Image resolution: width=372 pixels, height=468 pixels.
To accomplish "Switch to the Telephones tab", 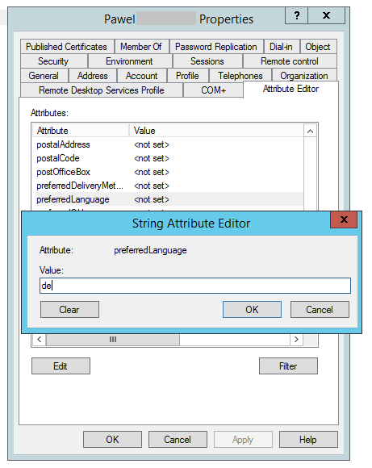I will click(x=240, y=76).
